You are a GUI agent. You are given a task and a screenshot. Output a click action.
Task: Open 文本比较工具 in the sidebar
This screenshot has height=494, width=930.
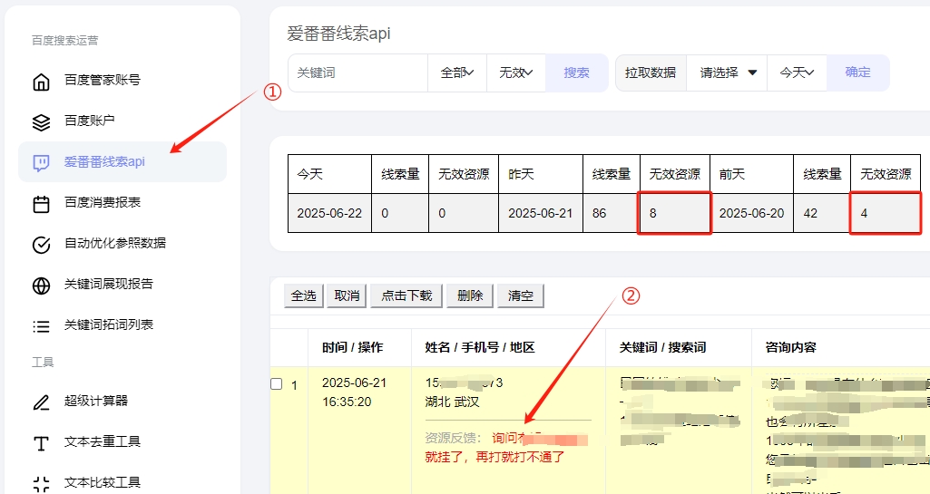click(102, 482)
